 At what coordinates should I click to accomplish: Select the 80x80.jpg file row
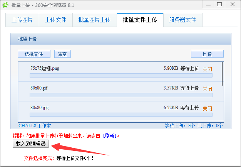click(96, 108)
